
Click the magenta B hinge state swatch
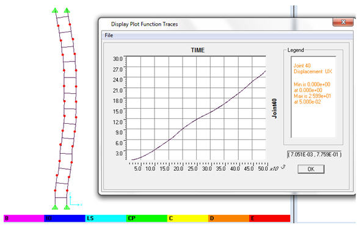click(x=24, y=218)
